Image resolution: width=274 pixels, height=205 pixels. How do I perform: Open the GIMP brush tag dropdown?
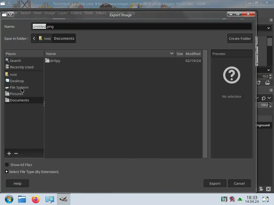point(269,70)
